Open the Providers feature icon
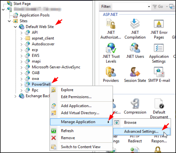The image size is (176, 153). (x=111, y=72)
